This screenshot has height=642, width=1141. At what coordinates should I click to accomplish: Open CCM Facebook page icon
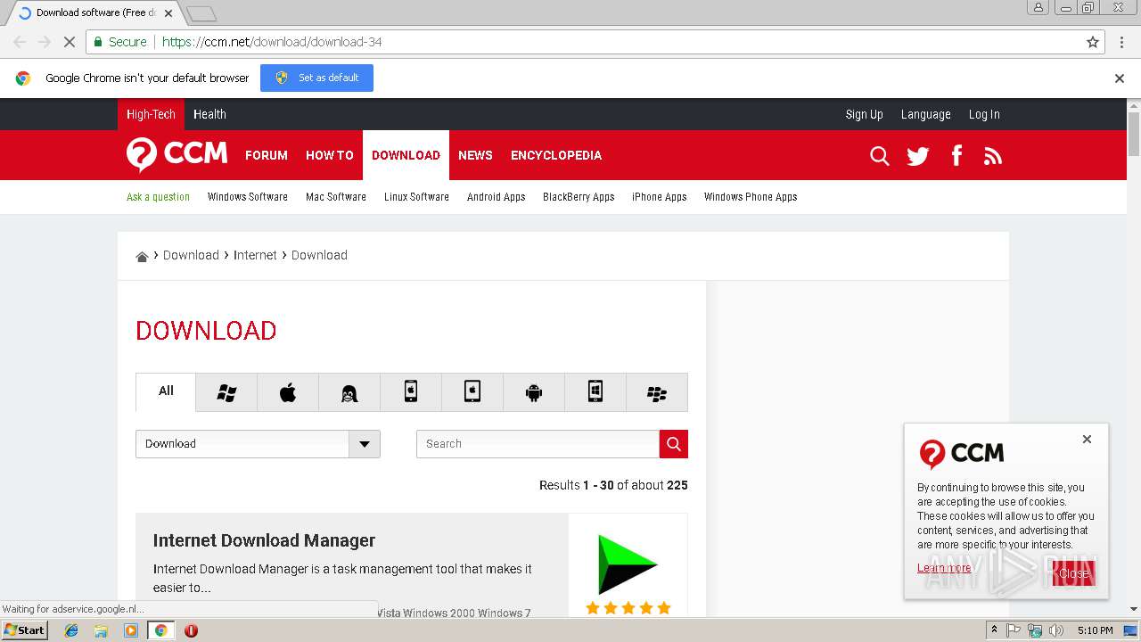click(956, 156)
